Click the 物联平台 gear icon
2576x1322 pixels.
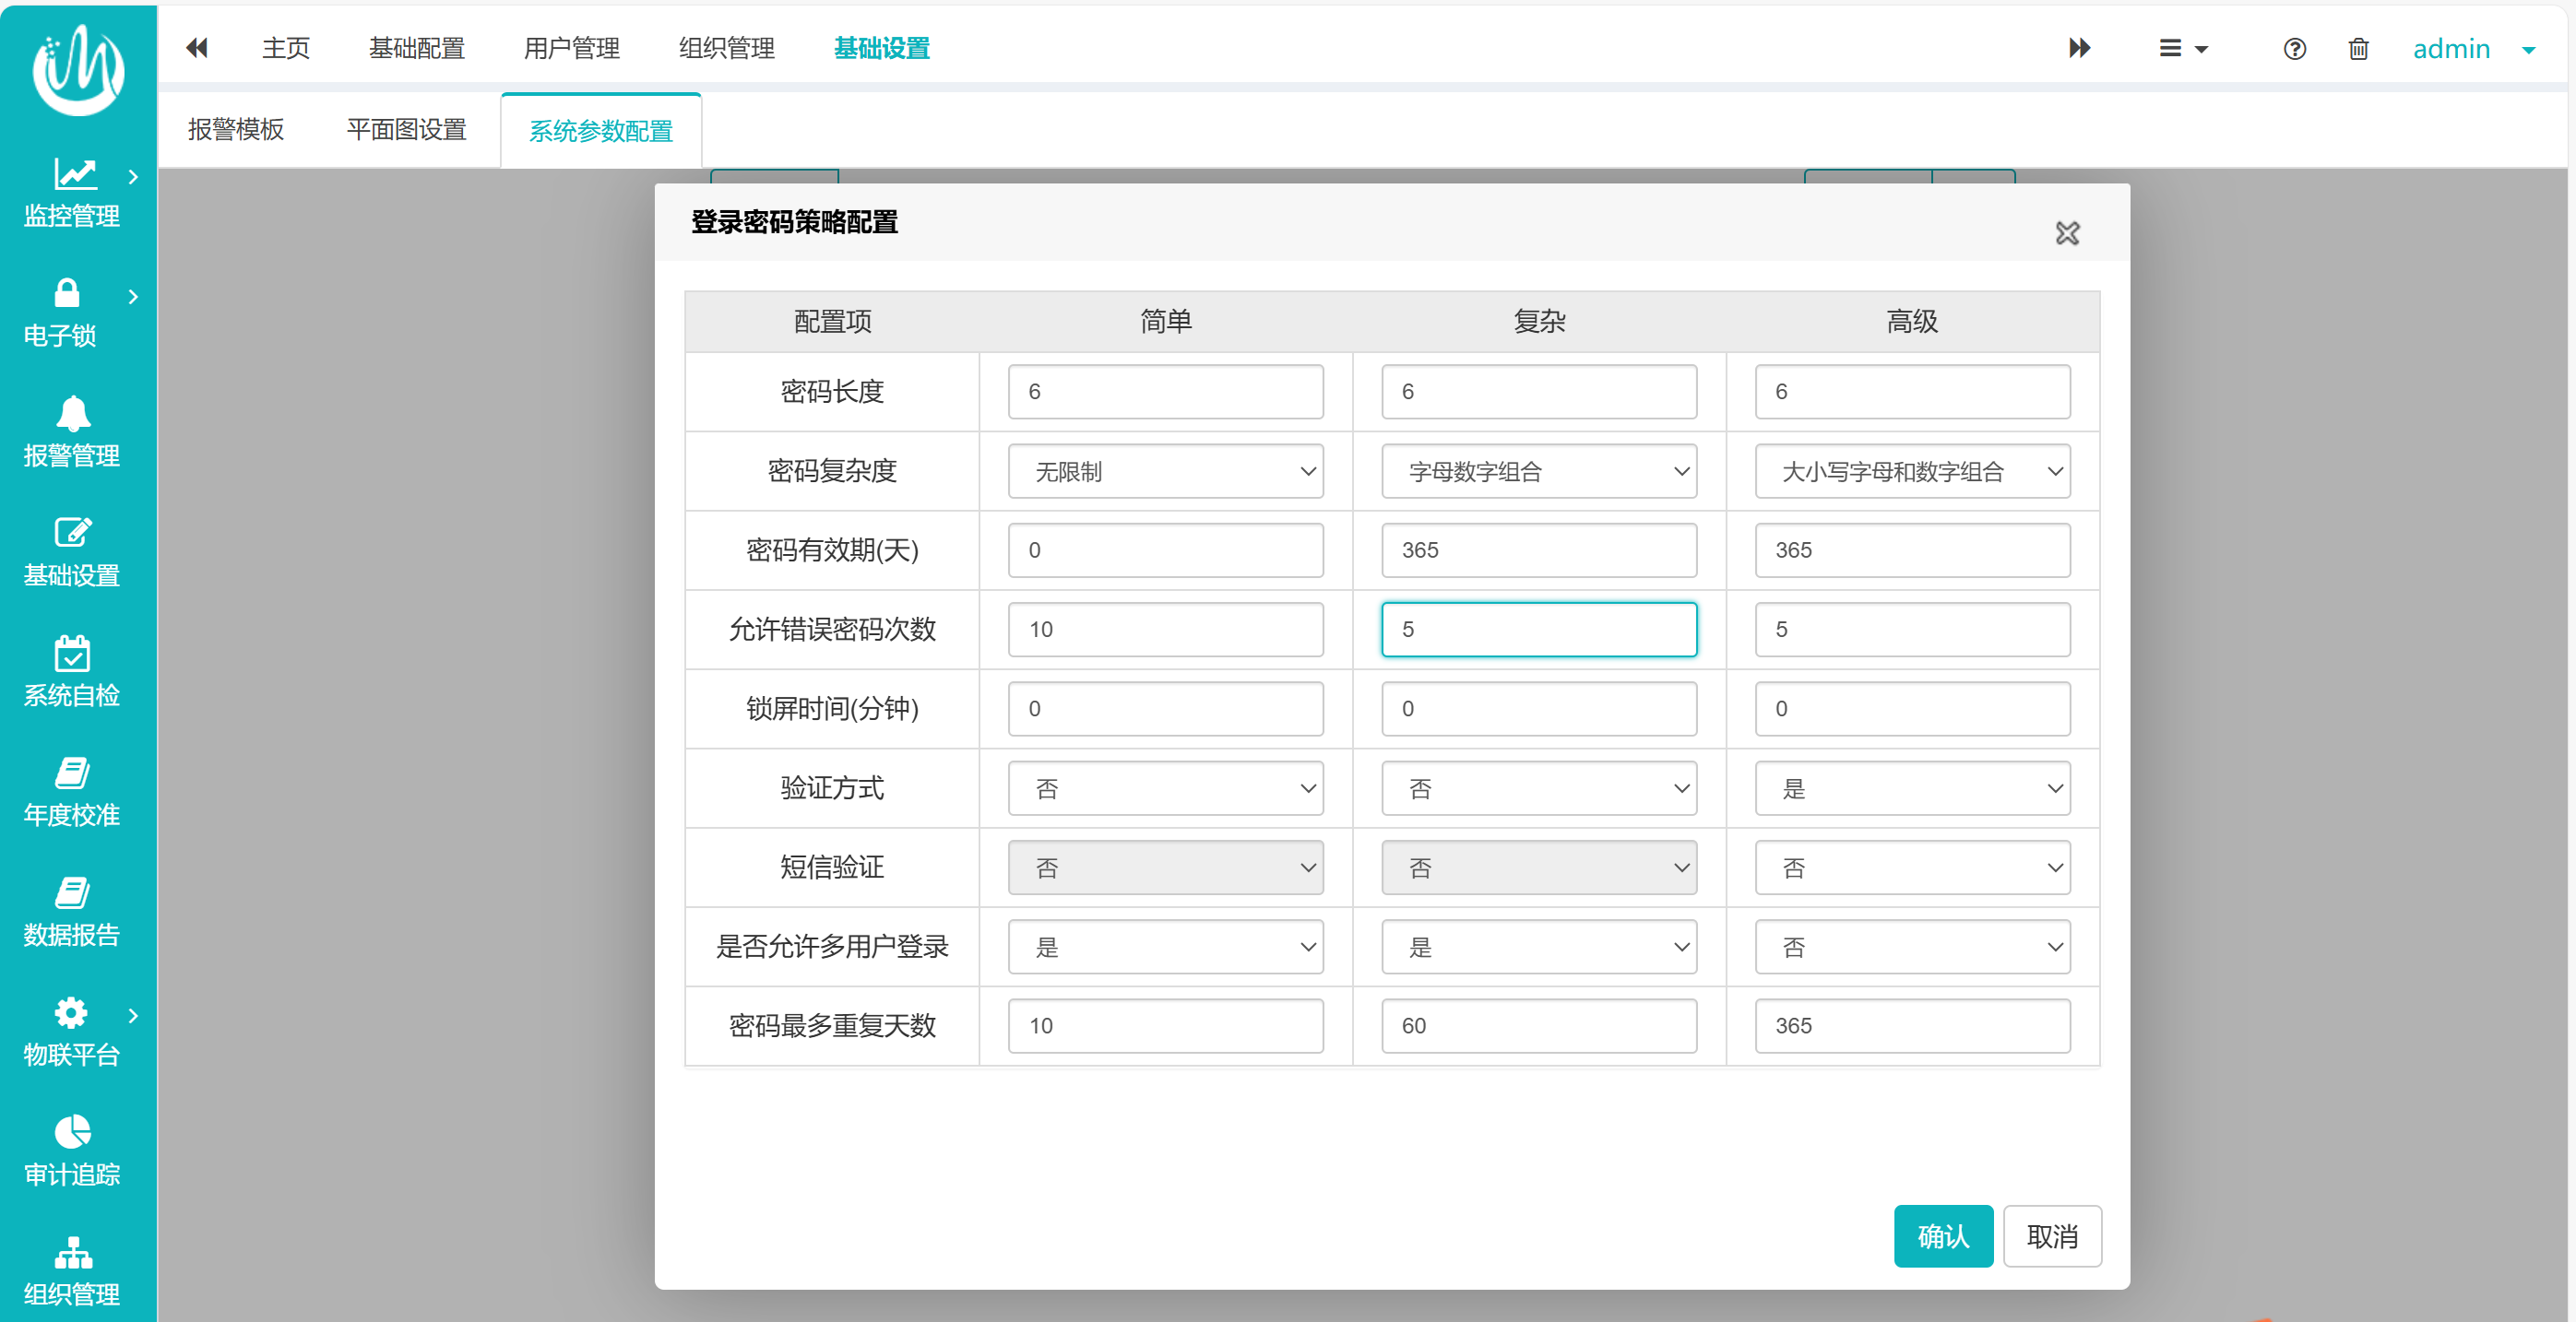(71, 1012)
